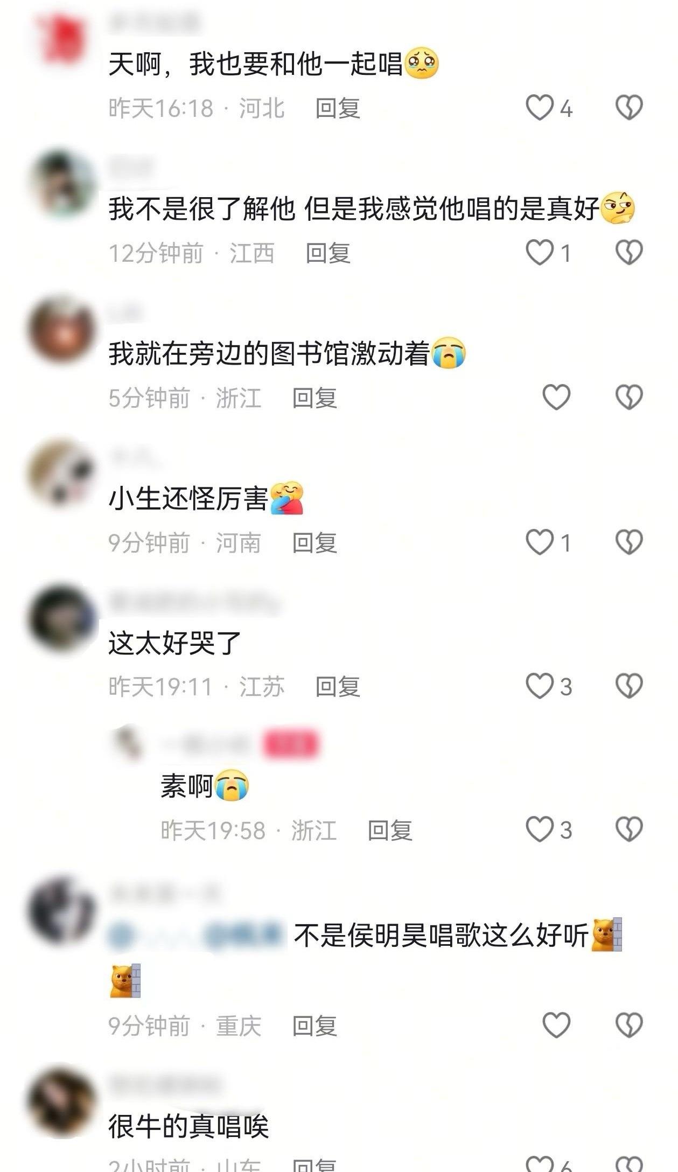Like the 这太好哭了 comment
678x1172 pixels.
tap(540, 686)
